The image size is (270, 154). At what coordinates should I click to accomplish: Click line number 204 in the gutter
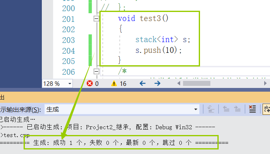[68, 51]
